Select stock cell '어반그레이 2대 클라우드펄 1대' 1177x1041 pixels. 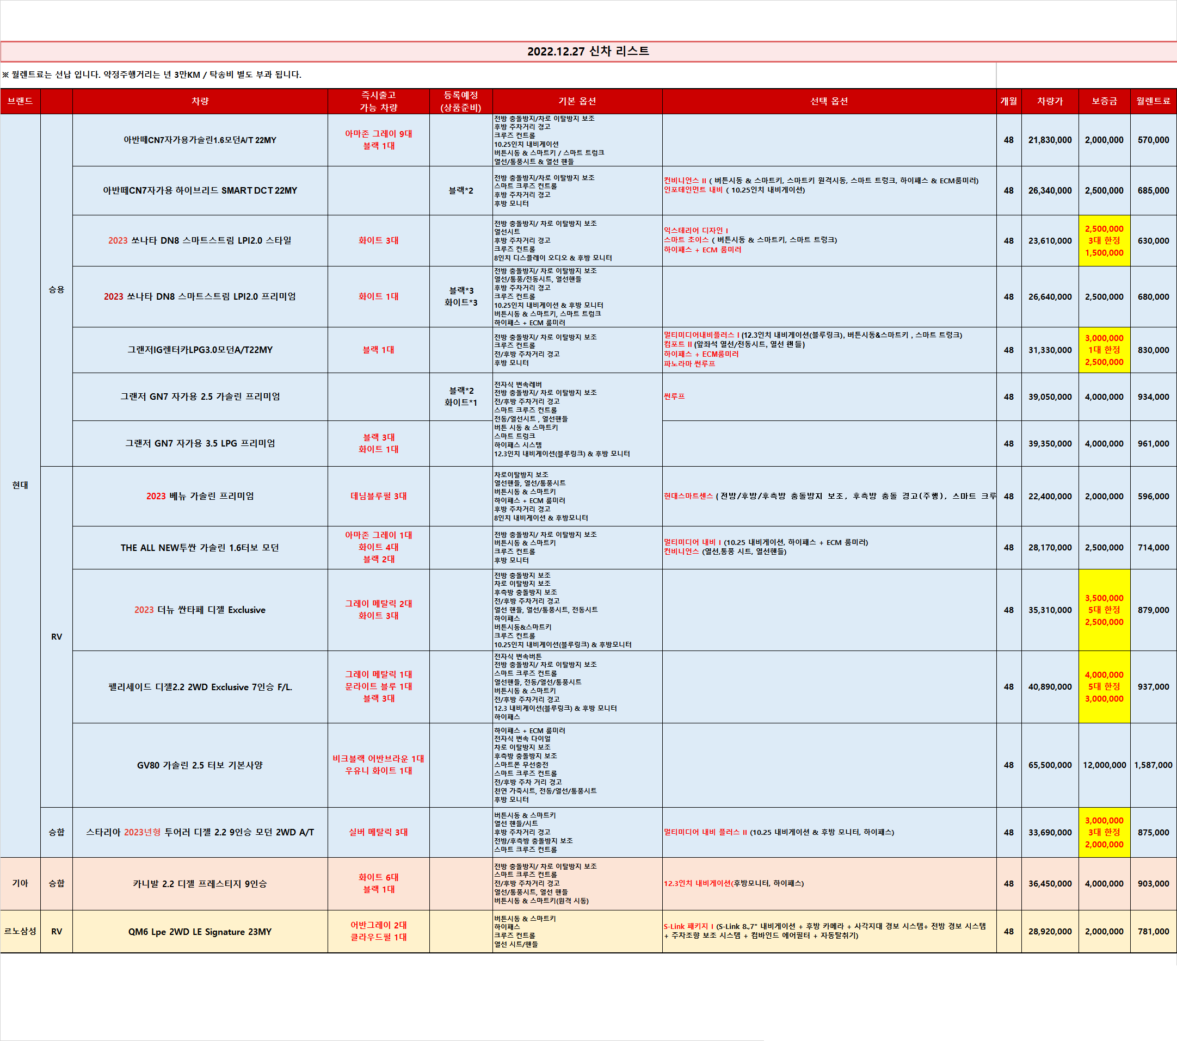[x=378, y=931]
